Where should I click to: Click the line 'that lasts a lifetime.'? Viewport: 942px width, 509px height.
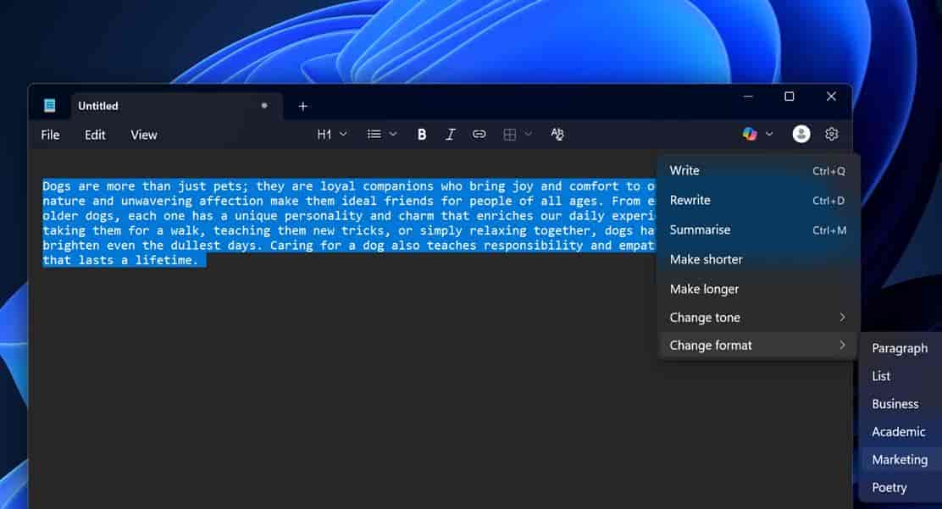tap(121, 260)
